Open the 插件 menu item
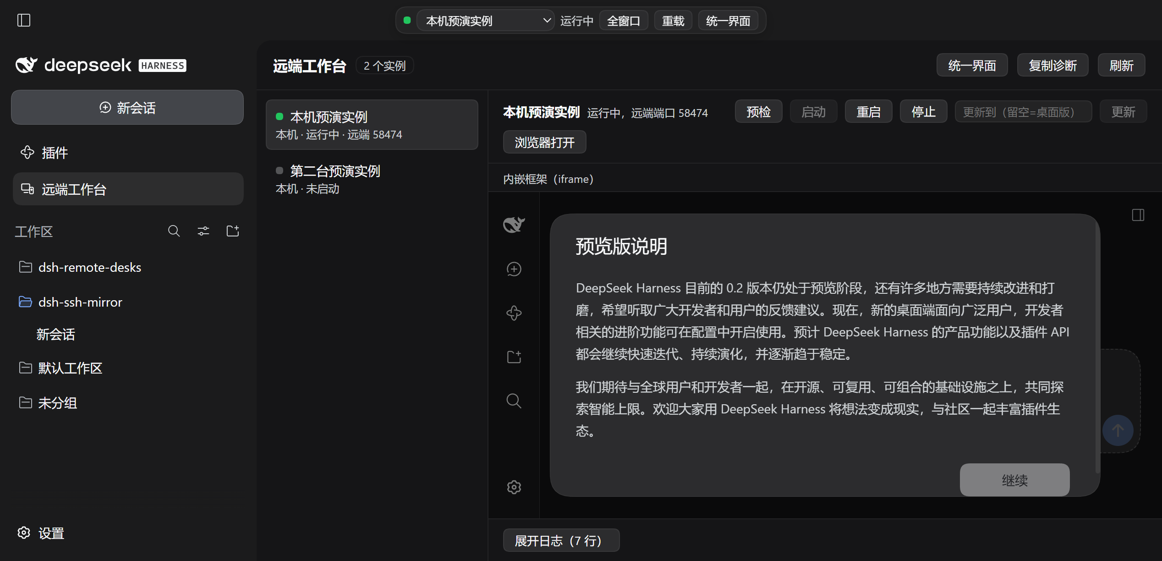Viewport: 1162px width, 561px height. coord(128,153)
